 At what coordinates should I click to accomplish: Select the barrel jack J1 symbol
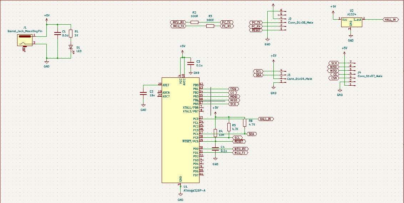25,40
